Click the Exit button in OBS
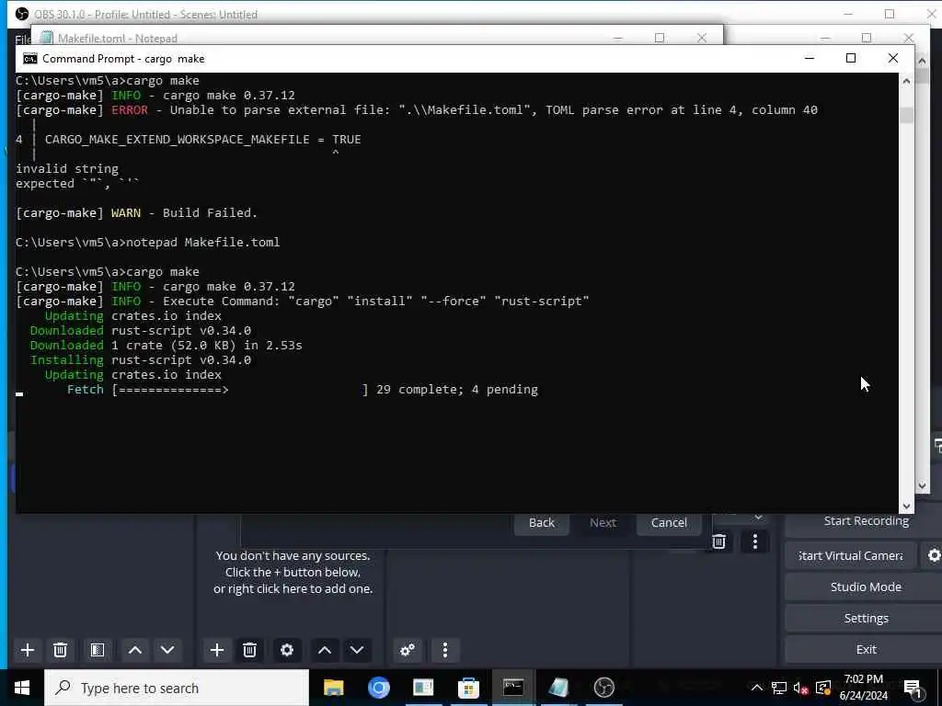This screenshot has height=706, width=942. (866, 650)
